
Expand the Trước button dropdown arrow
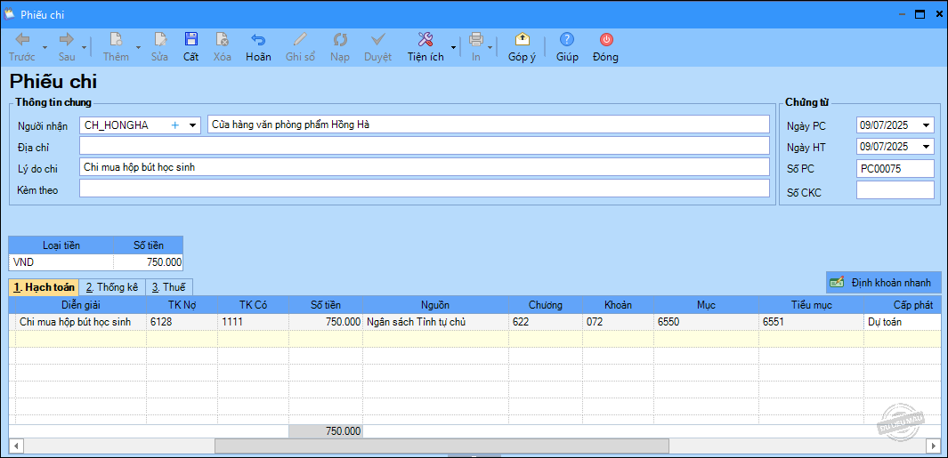click(45, 47)
